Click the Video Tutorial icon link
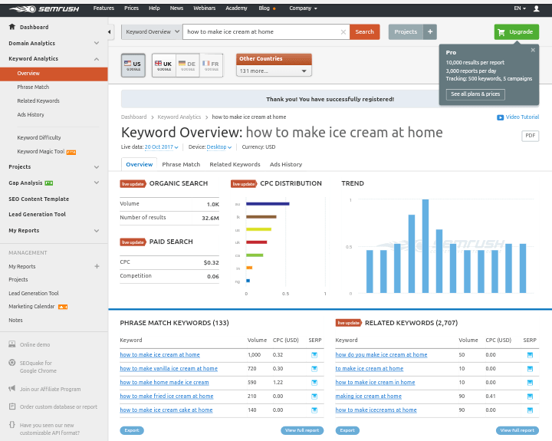This screenshot has width=552, height=441. coord(500,117)
